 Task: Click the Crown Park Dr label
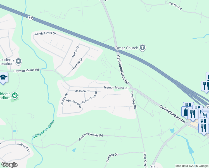(x=90, y=97)
